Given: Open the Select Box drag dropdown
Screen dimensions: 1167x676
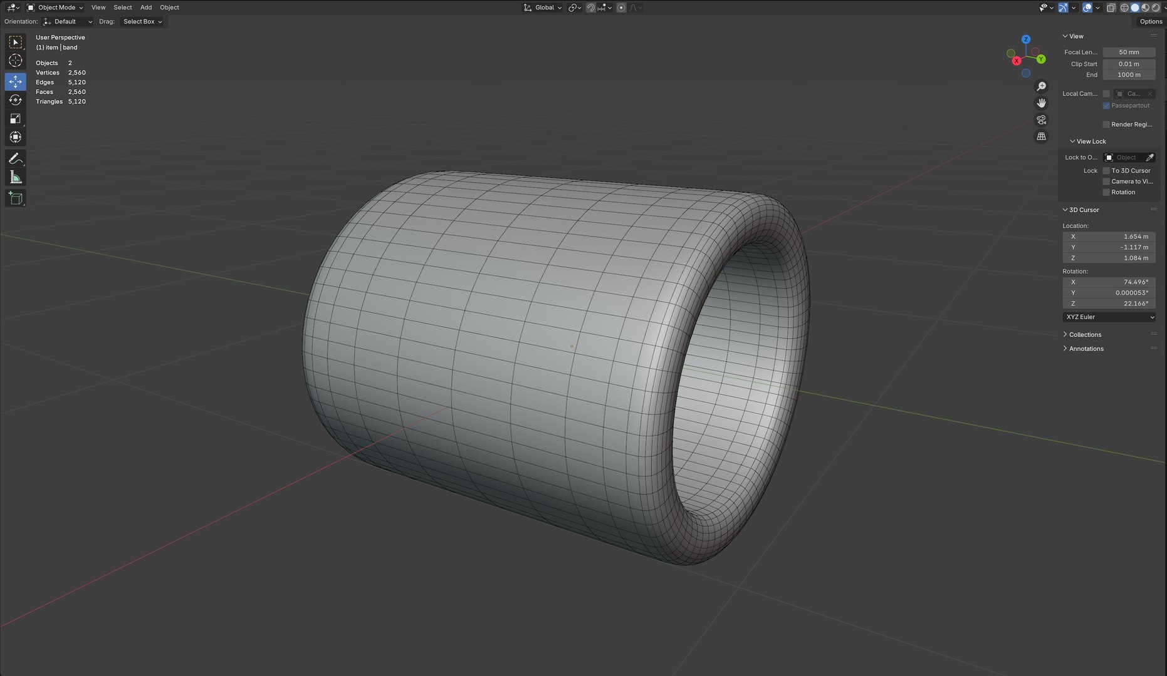Looking at the screenshot, I should coord(142,21).
